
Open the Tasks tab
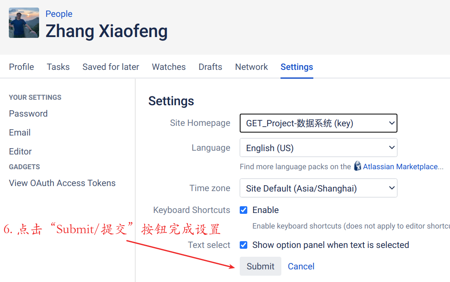[58, 67]
